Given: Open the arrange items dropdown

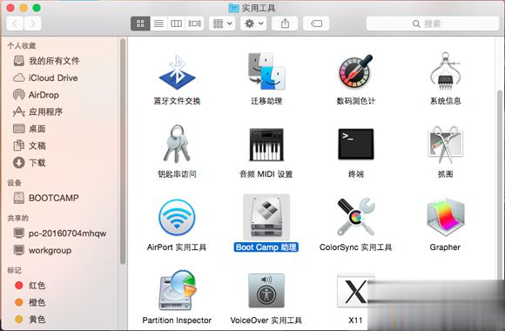Looking at the screenshot, I should click(222, 24).
